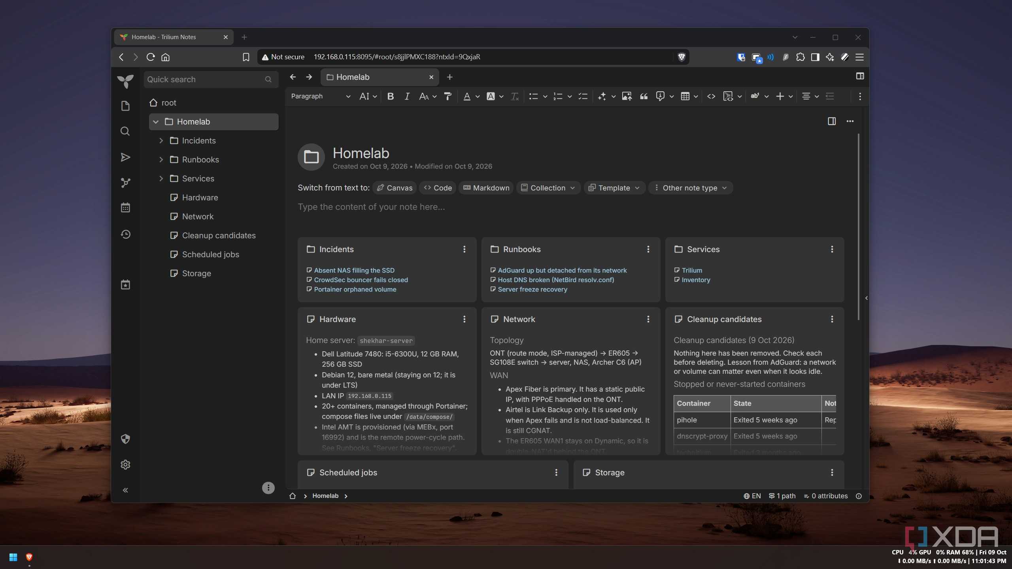Open Hardware note in the tree
Image resolution: width=1012 pixels, height=569 pixels.
click(200, 198)
